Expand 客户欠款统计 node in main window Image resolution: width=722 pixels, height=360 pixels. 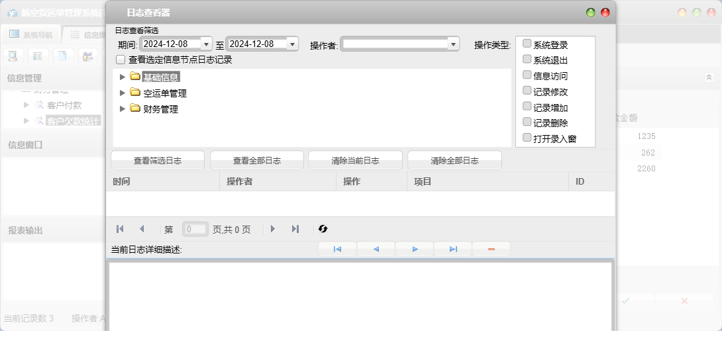pyautogui.click(x=26, y=121)
